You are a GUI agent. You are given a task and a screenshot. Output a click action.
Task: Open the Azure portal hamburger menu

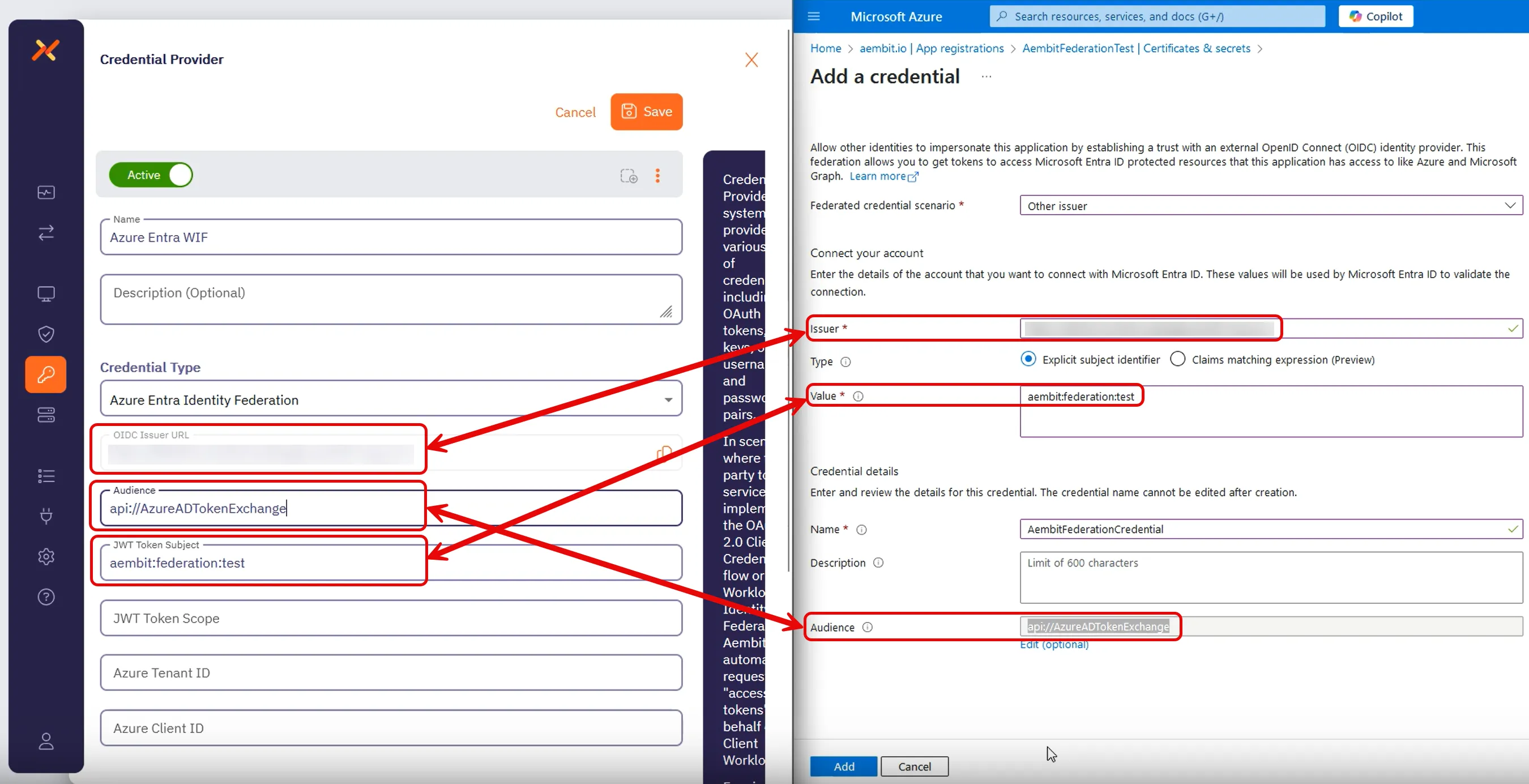(x=814, y=16)
